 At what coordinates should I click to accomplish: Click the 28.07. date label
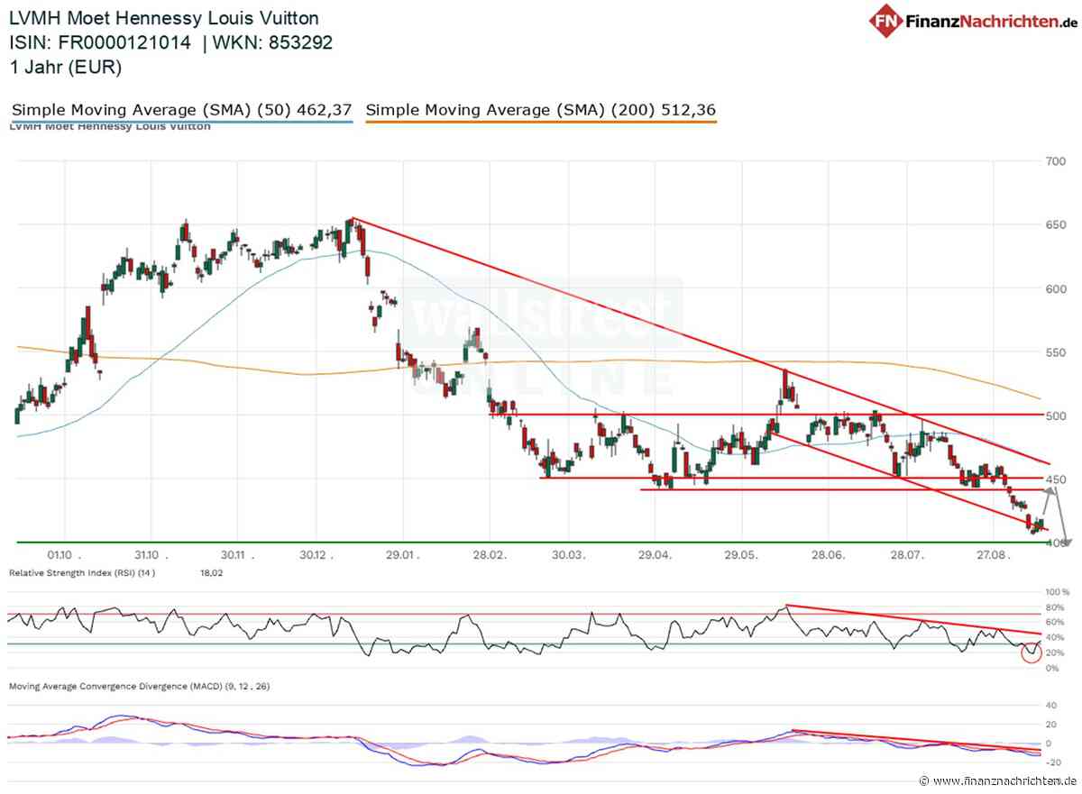click(x=909, y=556)
